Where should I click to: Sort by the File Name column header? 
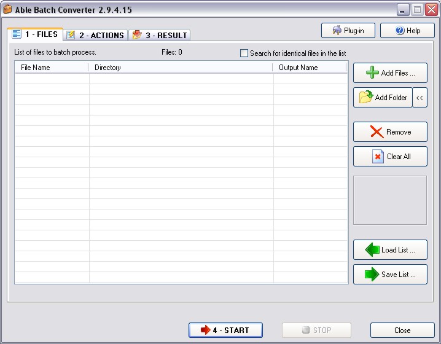coord(52,68)
